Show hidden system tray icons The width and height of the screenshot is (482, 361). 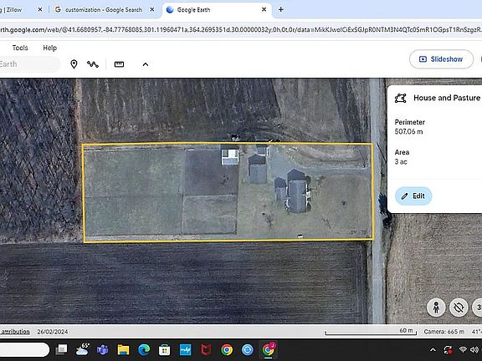click(433, 349)
